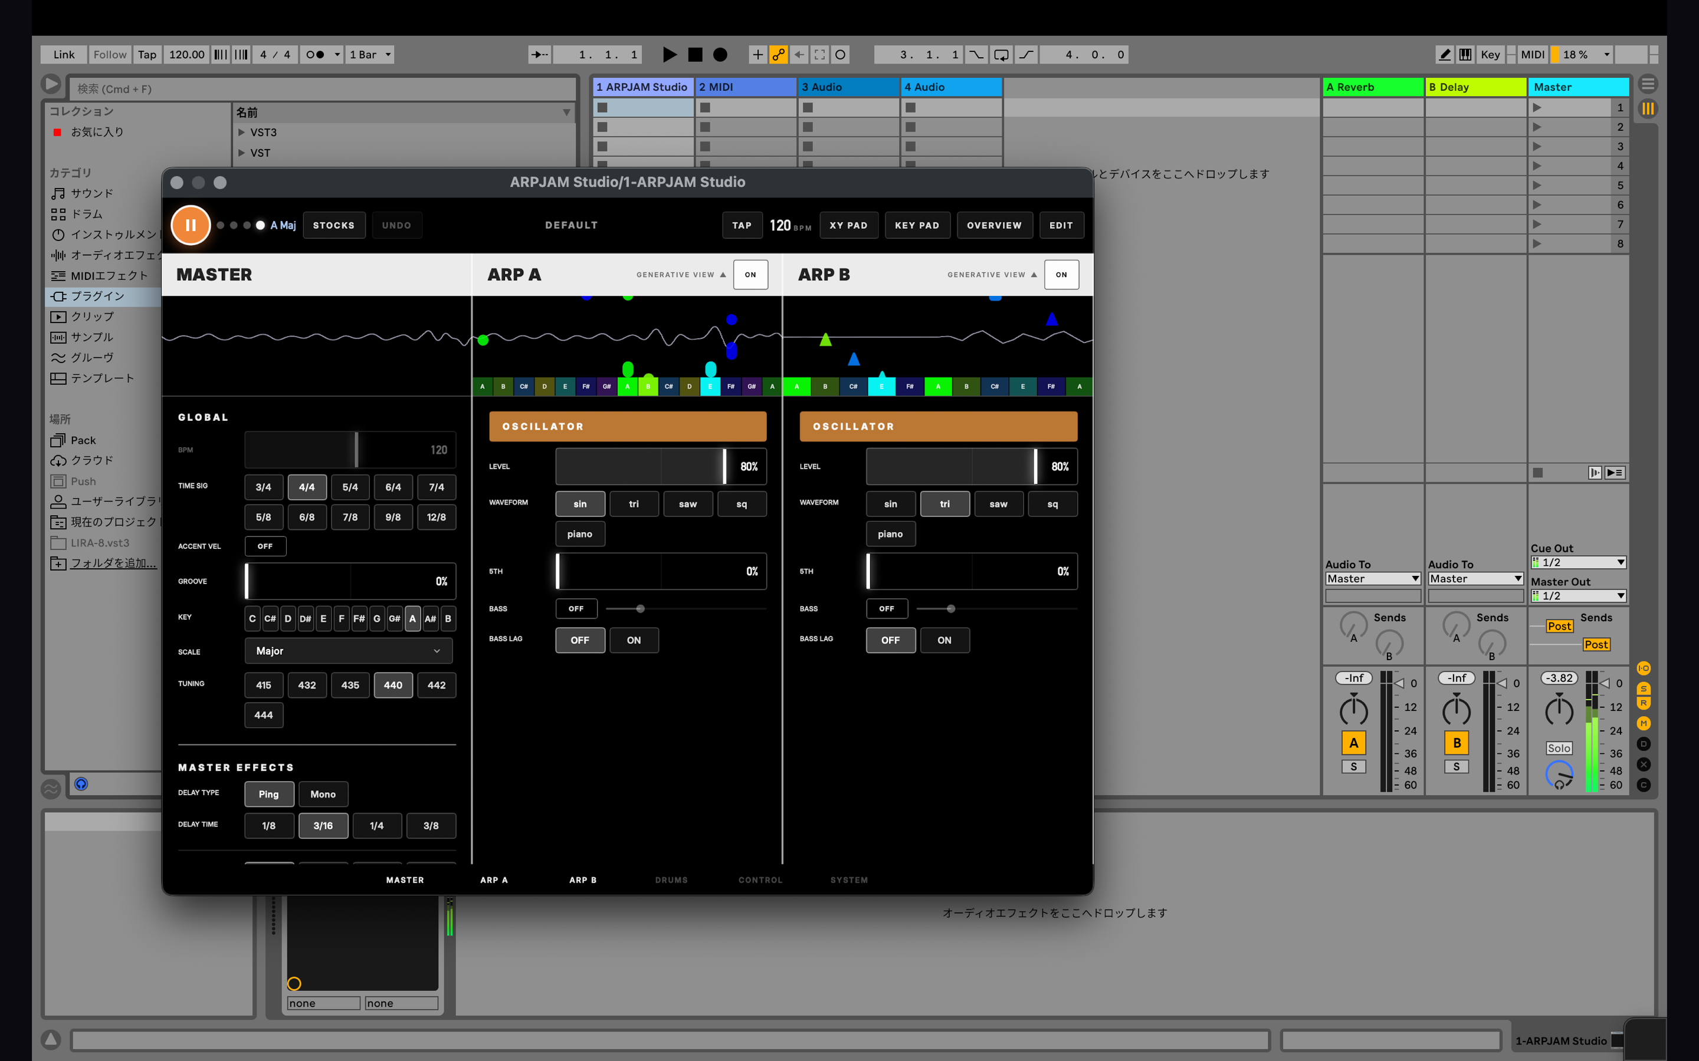Open A Reverb Audio To Master dropdown

tap(1373, 579)
